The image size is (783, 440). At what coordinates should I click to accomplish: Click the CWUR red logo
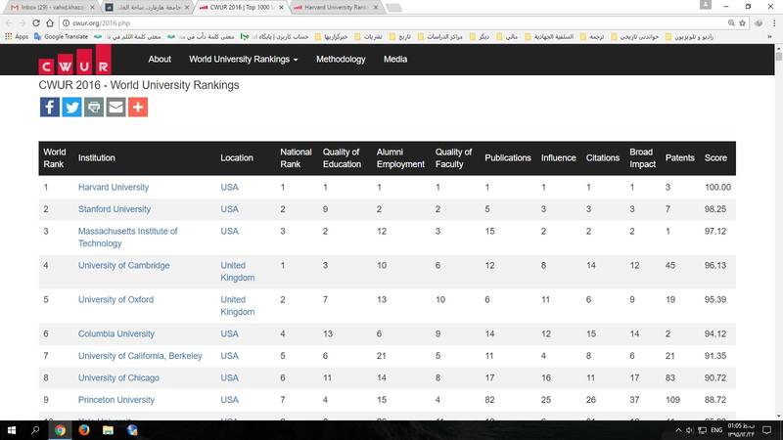75,60
